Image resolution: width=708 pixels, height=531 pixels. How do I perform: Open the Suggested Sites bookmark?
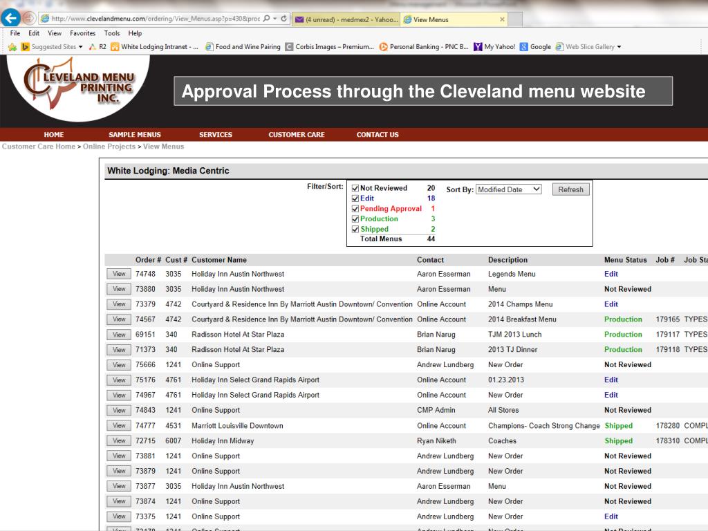52,47
